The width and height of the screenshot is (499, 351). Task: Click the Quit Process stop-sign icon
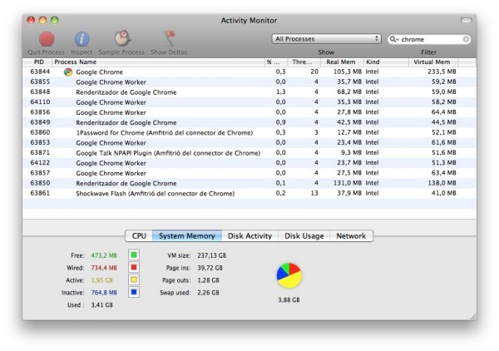tap(47, 39)
